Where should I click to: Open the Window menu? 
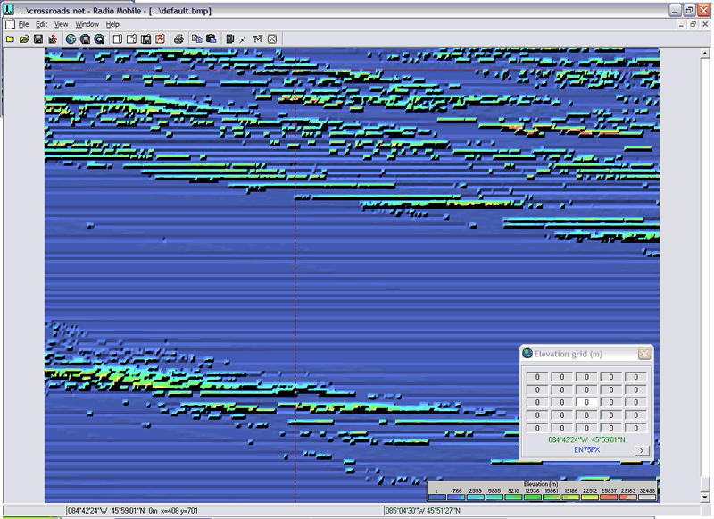point(87,24)
